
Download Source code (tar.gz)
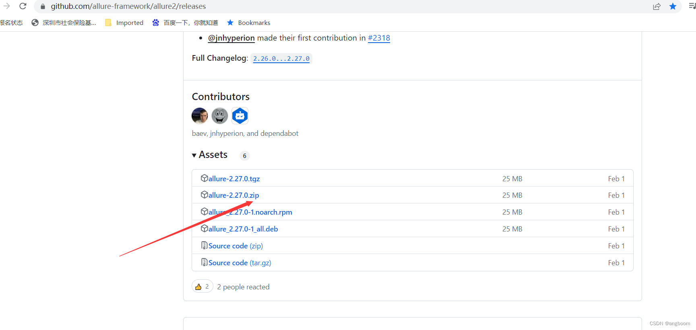click(x=240, y=262)
